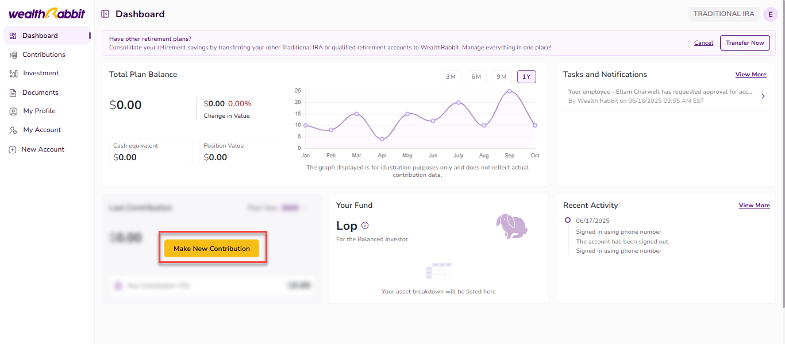Click the Contributions coins icon
Viewport: 785px width, 344px height.
13,55
